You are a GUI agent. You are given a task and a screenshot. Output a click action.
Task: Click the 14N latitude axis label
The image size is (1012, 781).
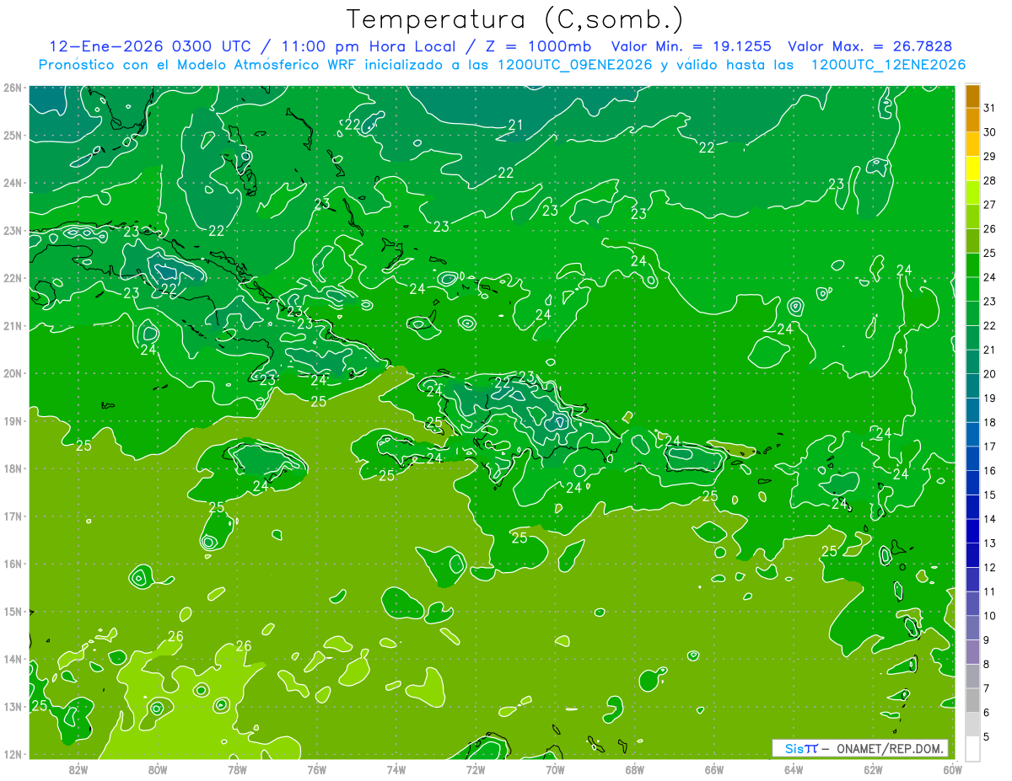coord(12,659)
